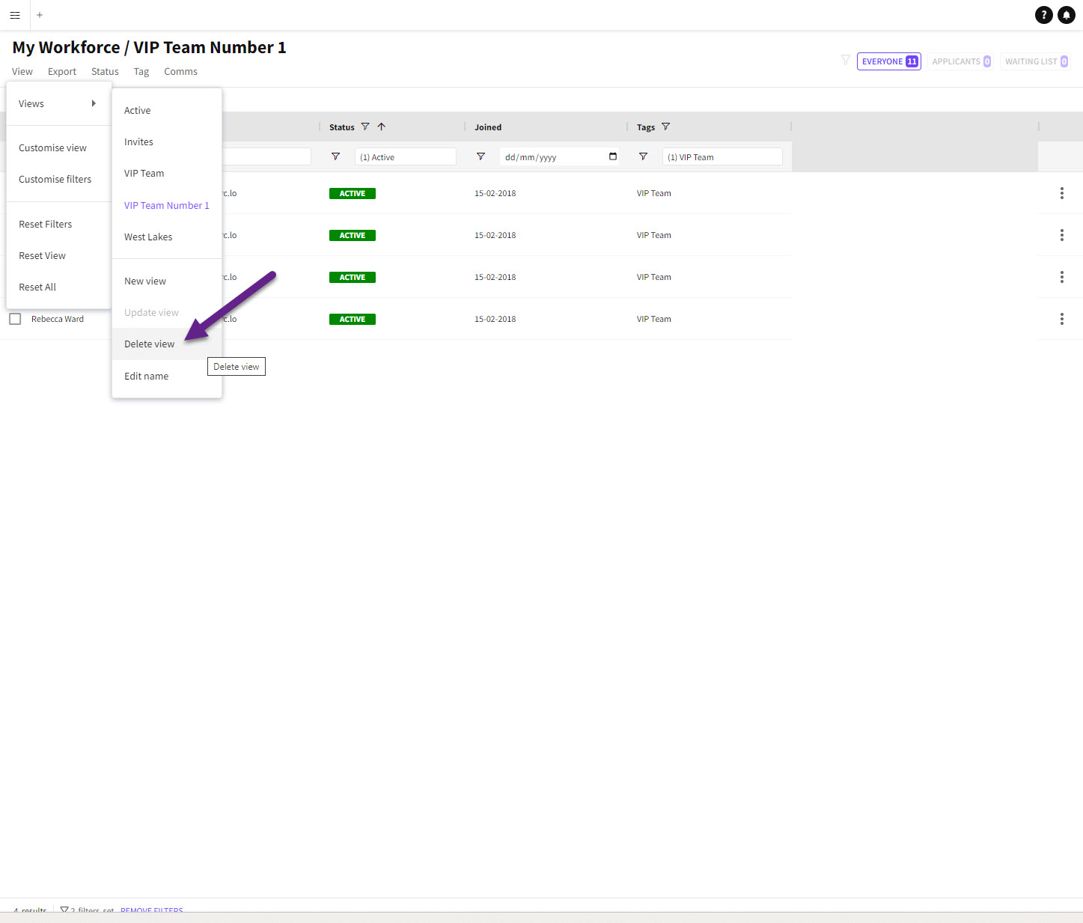The height and width of the screenshot is (923, 1083).
Task: Toggle the APPLICANTS filter pill
Action: pos(960,61)
